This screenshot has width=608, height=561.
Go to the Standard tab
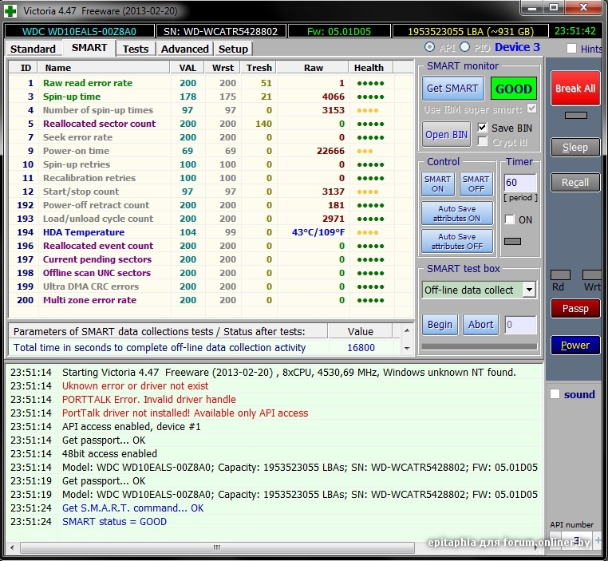coord(33,49)
